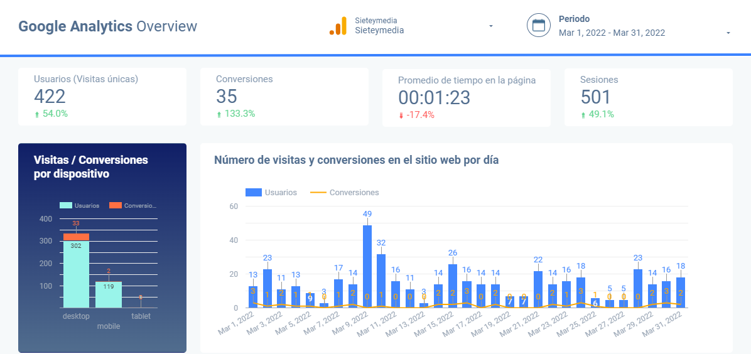The image size is (751, 354).
Task: Click the Usuarios teal legend swatch in device chart
Action: [x=65, y=205]
